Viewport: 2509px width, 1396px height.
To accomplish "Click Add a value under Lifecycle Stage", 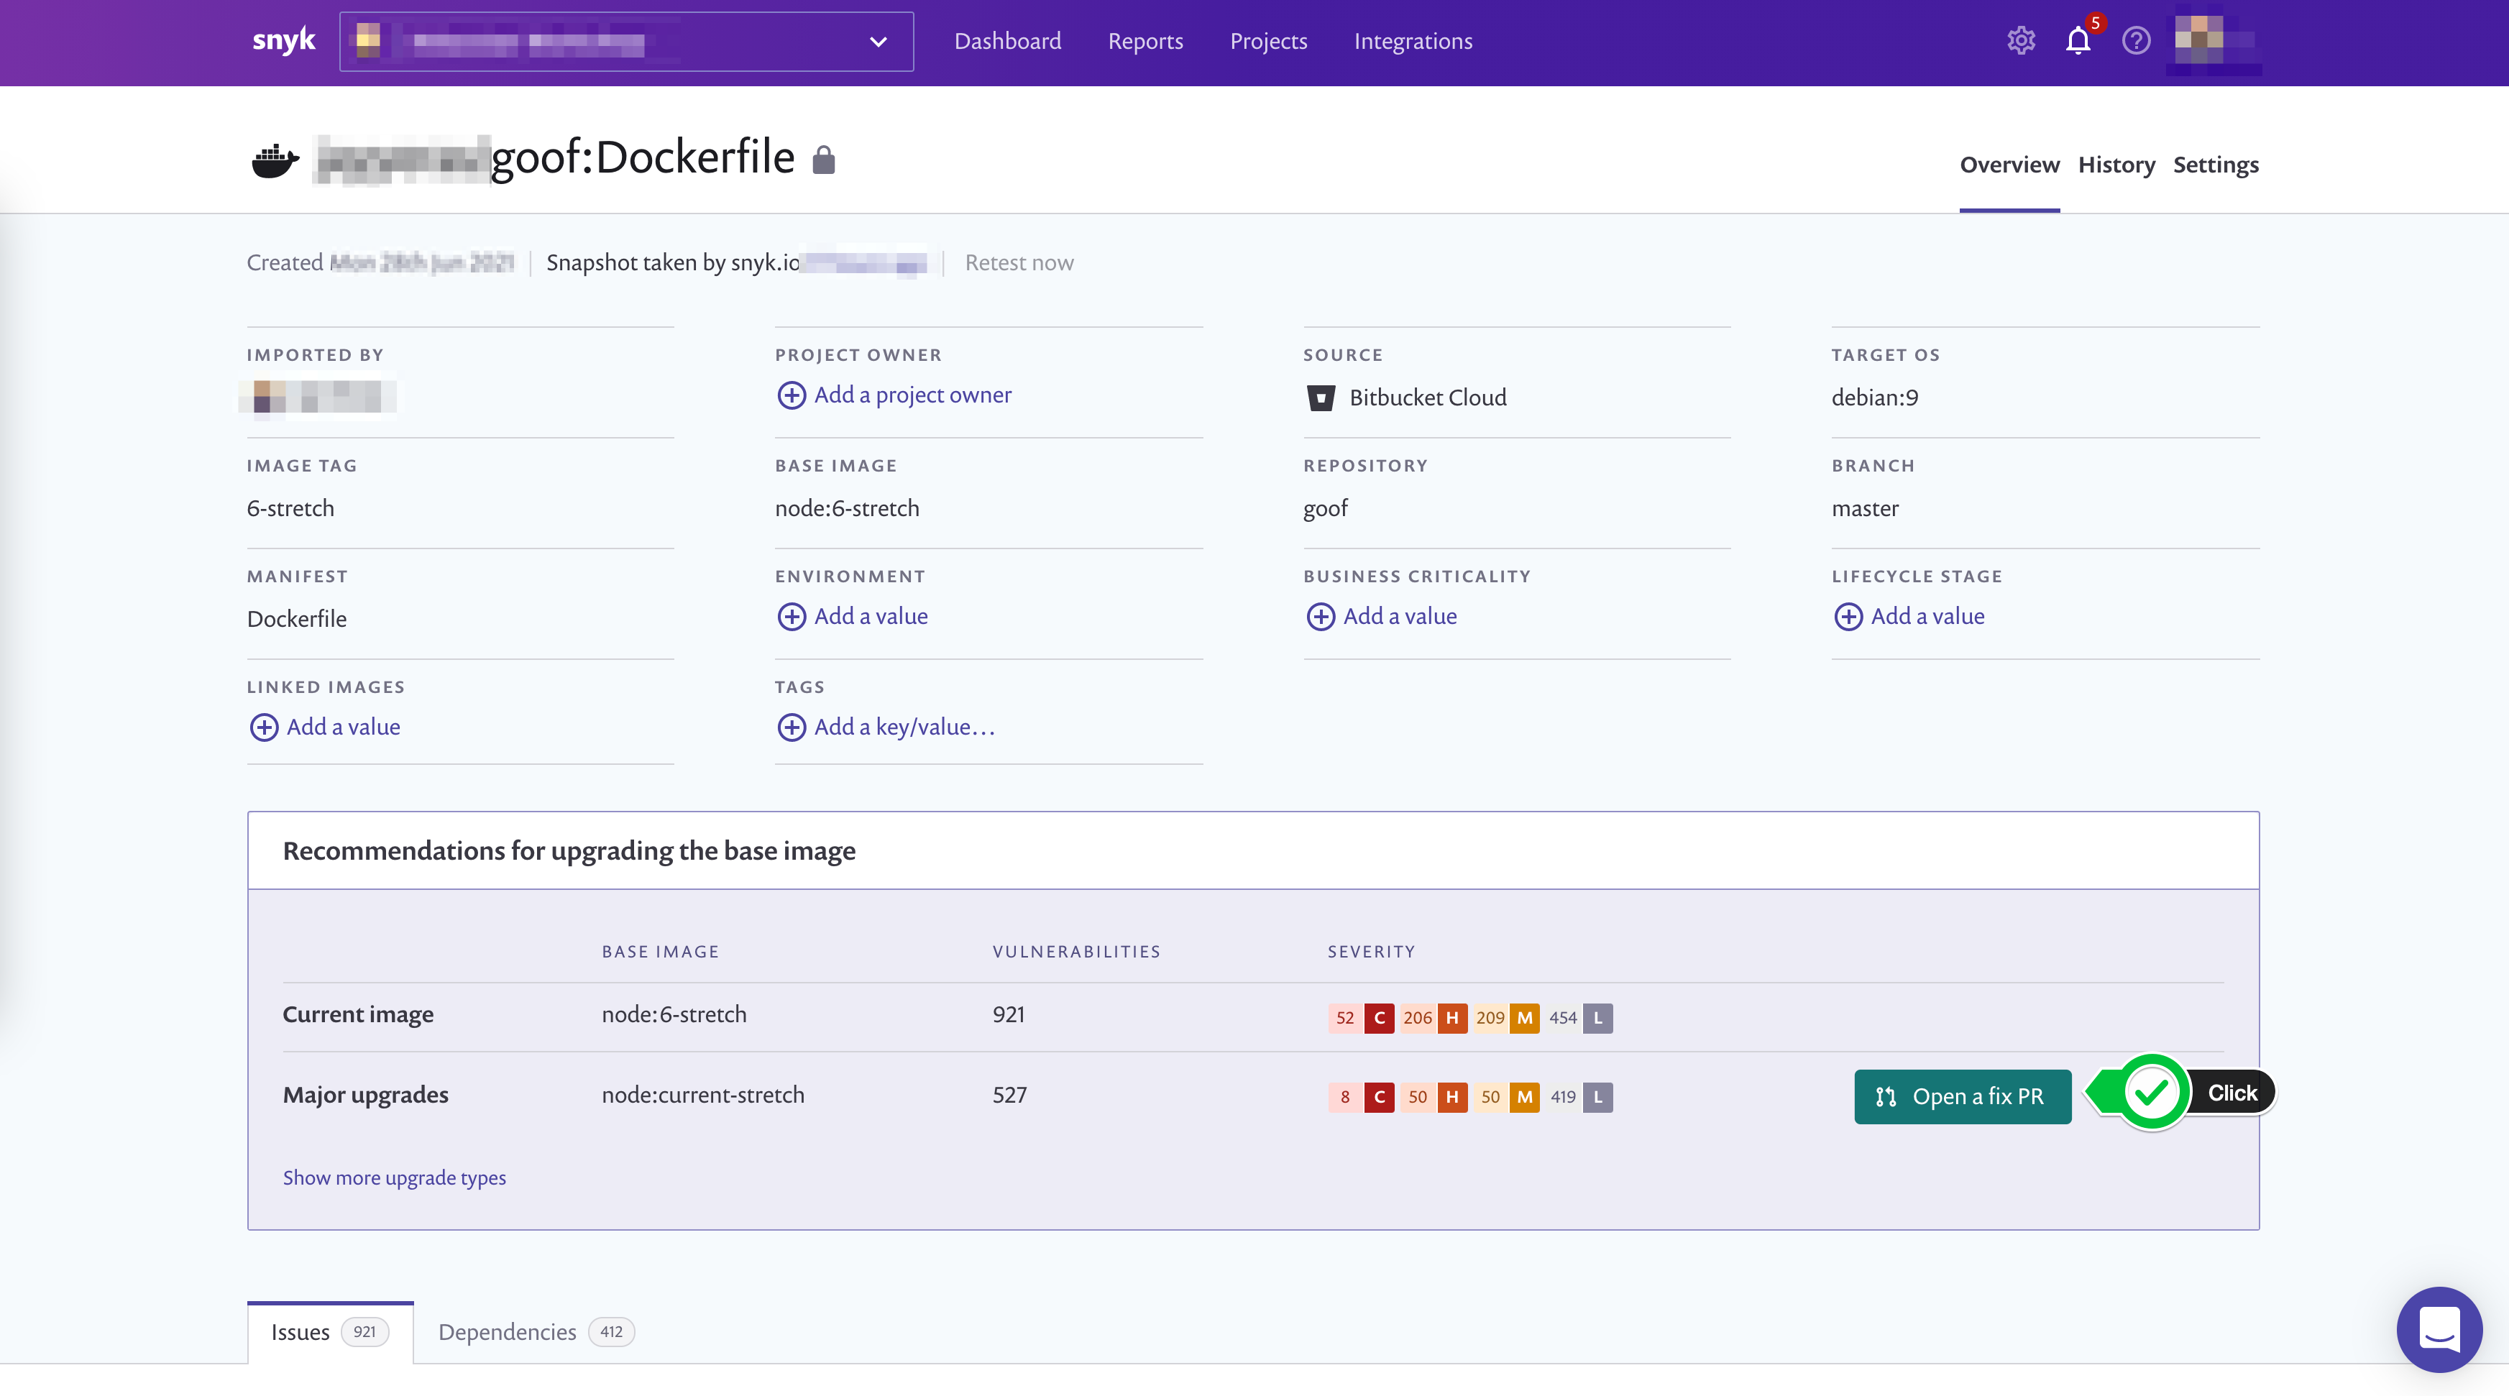I will click(x=1927, y=615).
